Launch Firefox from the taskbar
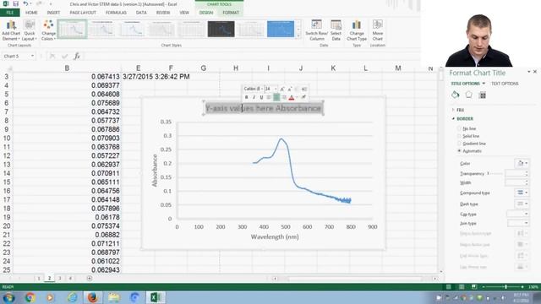The width and height of the screenshot is (541, 304). coord(92,297)
